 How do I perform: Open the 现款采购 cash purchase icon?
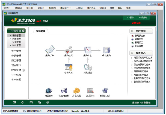point(106,50)
